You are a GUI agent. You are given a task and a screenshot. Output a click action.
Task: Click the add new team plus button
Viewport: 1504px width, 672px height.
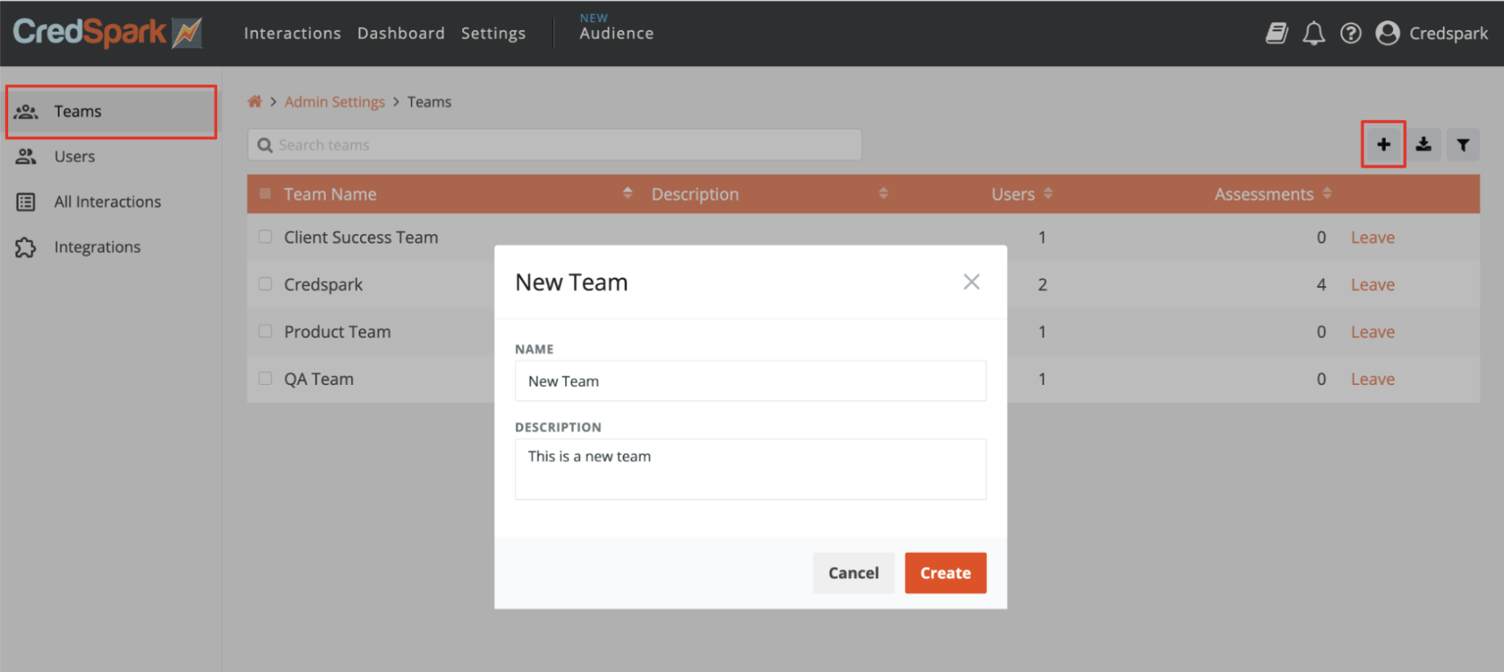1383,144
